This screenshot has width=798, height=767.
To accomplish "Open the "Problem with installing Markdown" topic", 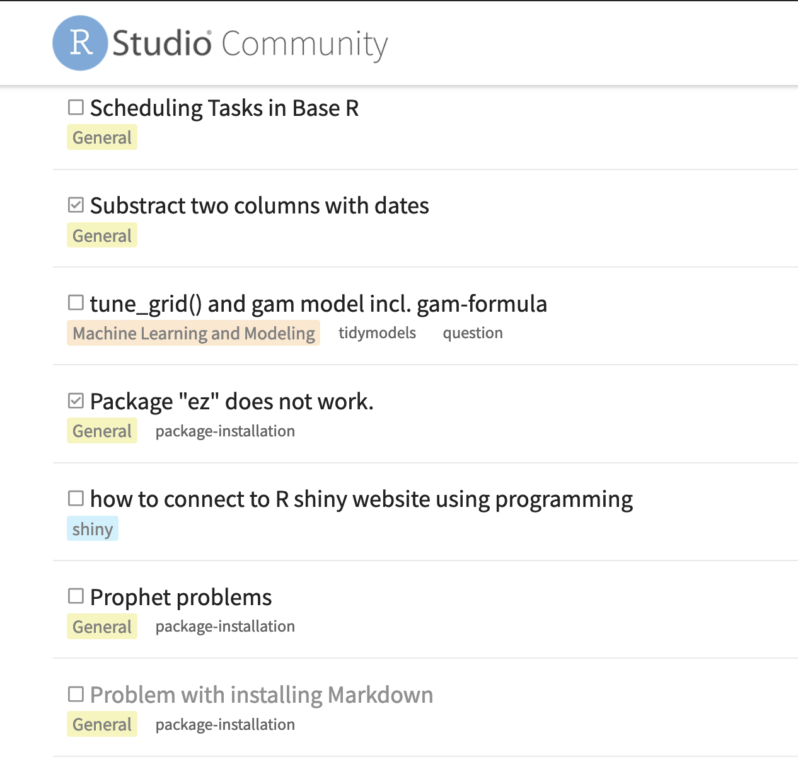I will 262,695.
